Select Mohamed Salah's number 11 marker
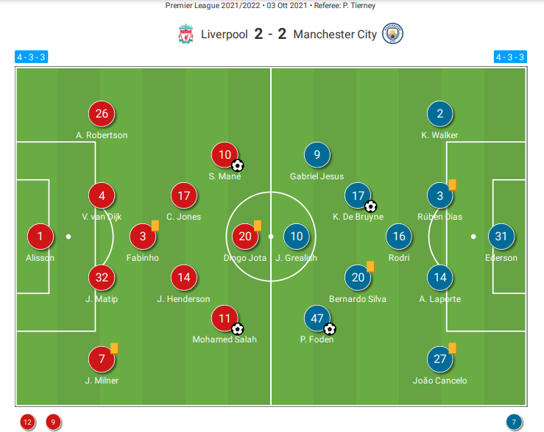 (x=225, y=318)
